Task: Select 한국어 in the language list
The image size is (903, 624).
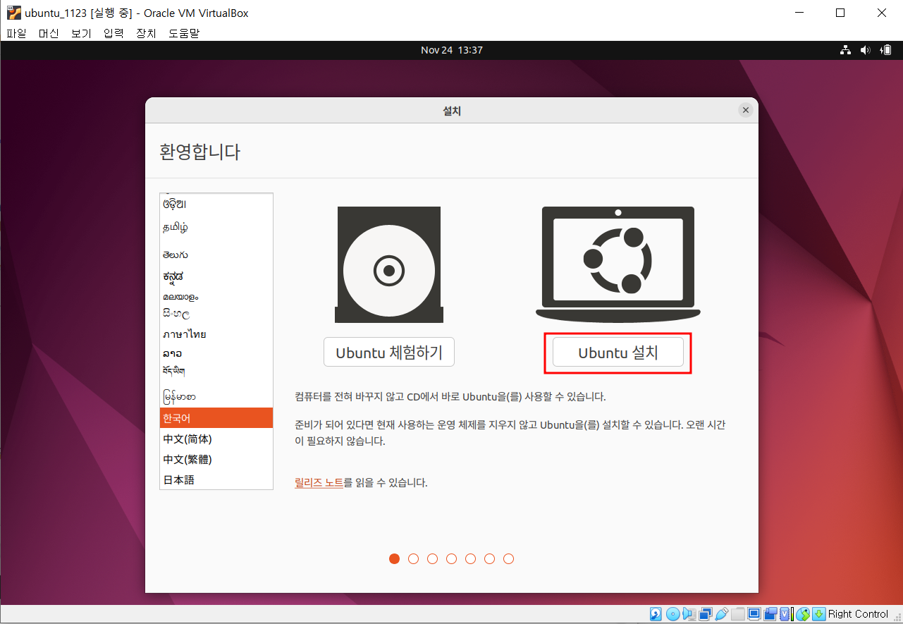Action: [x=216, y=417]
